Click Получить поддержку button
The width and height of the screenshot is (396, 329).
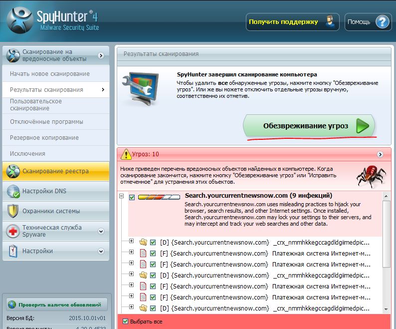point(292,22)
